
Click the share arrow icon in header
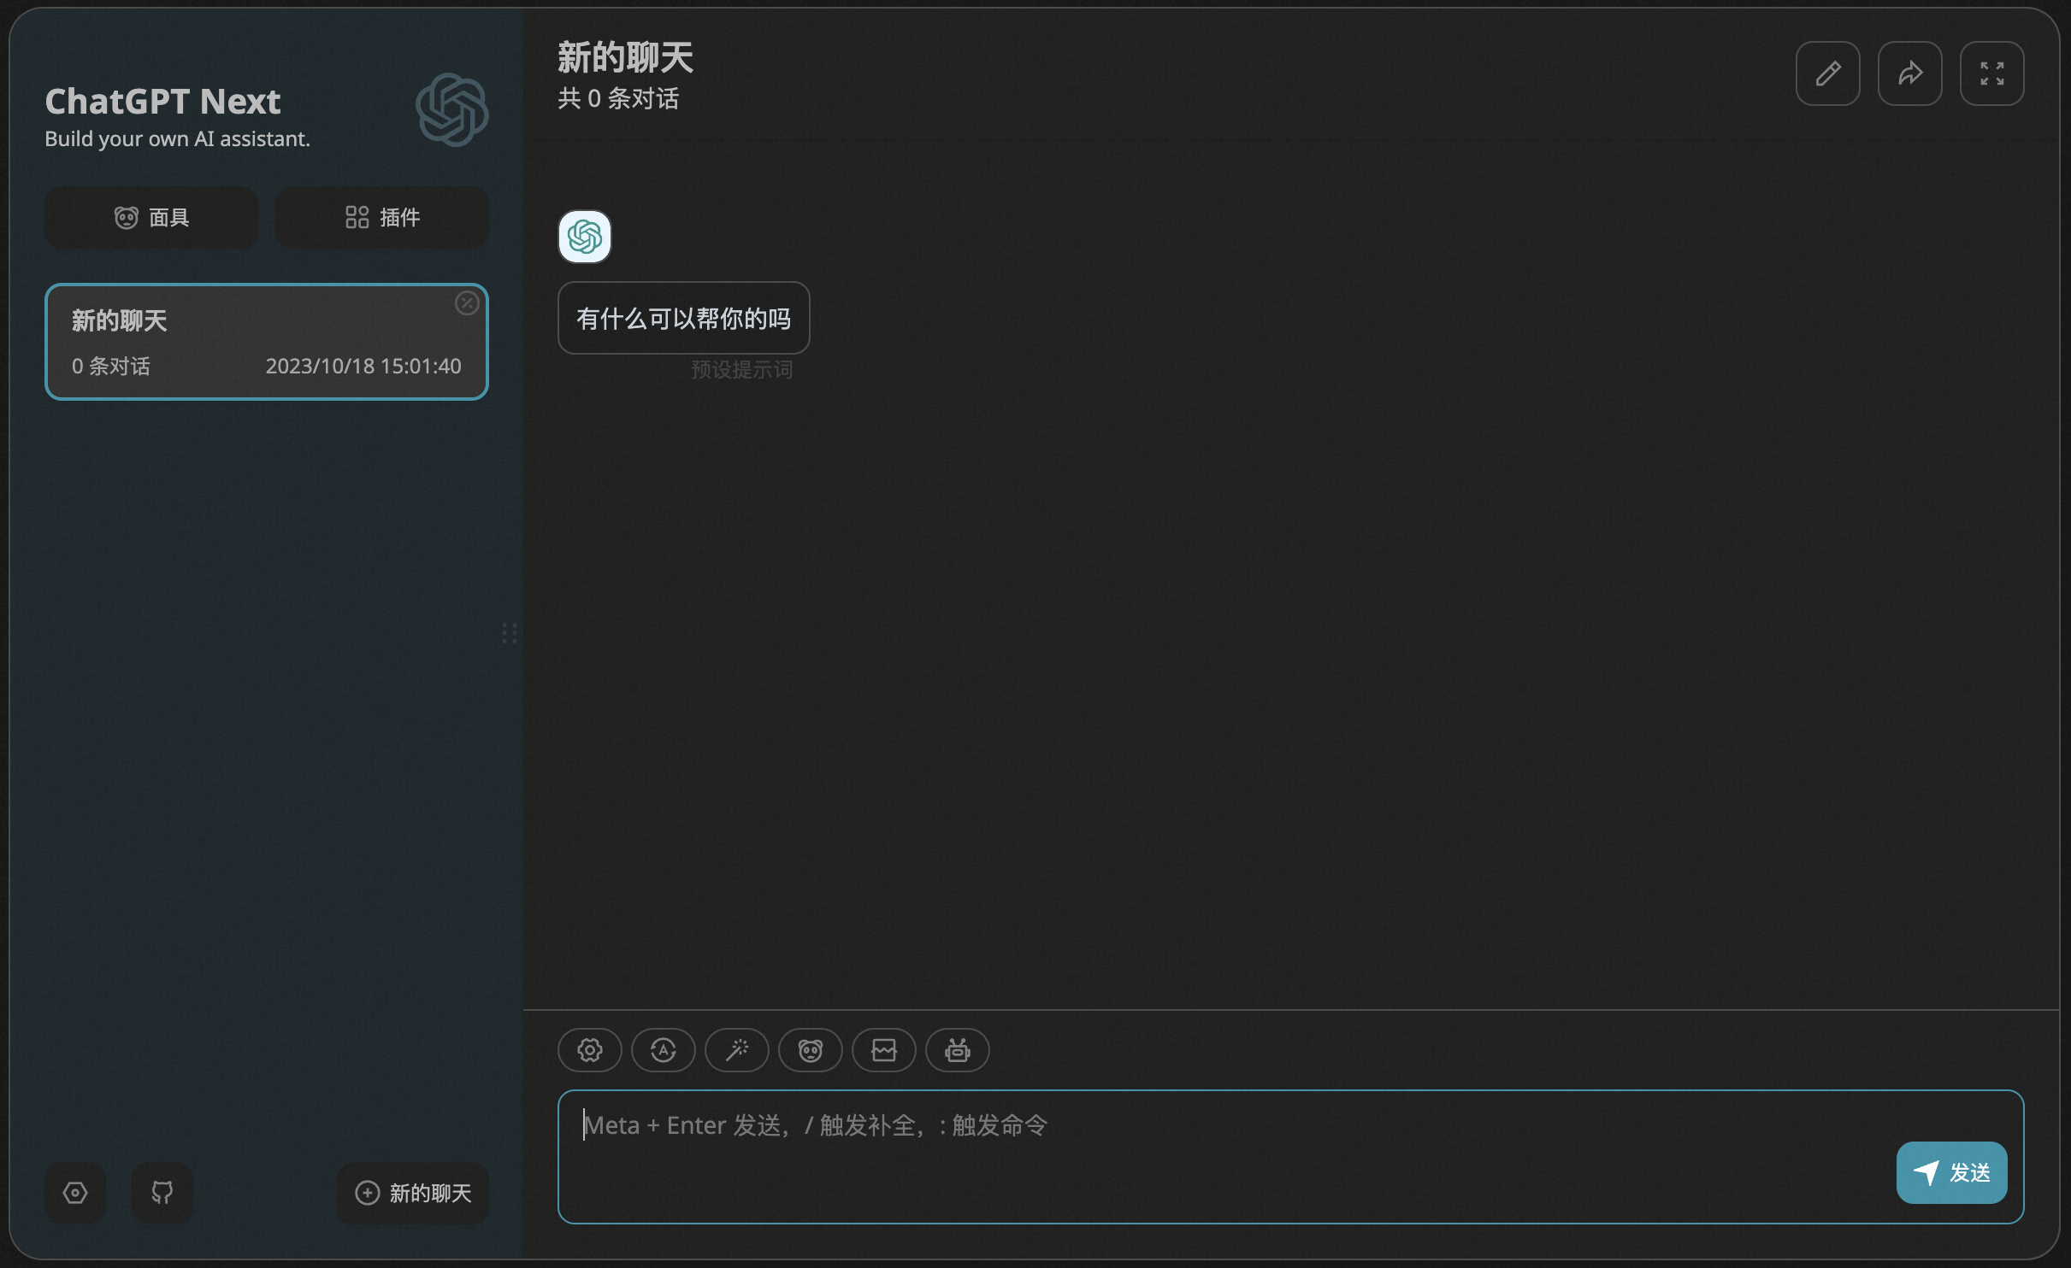click(x=1910, y=73)
